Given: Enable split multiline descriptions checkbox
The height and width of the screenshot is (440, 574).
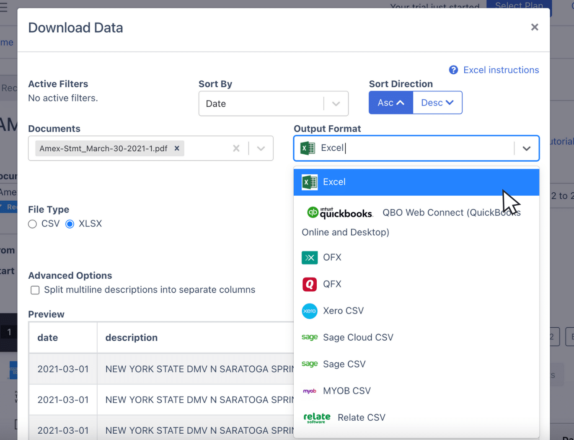Looking at the screenshot, I should (35, 290).
